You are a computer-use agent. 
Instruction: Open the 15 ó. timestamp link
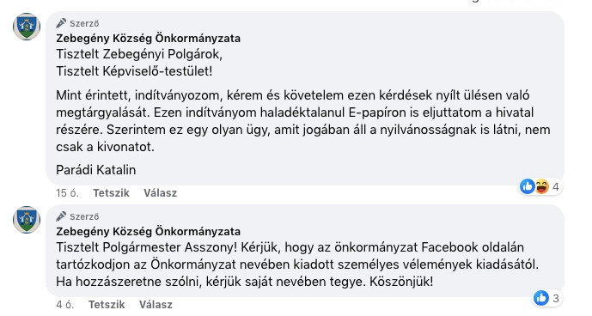tap(67, 193)
